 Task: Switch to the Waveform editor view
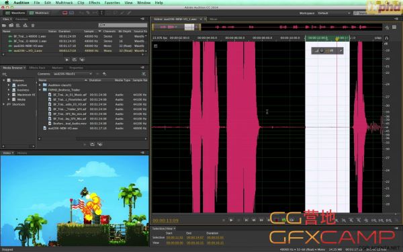15,13
